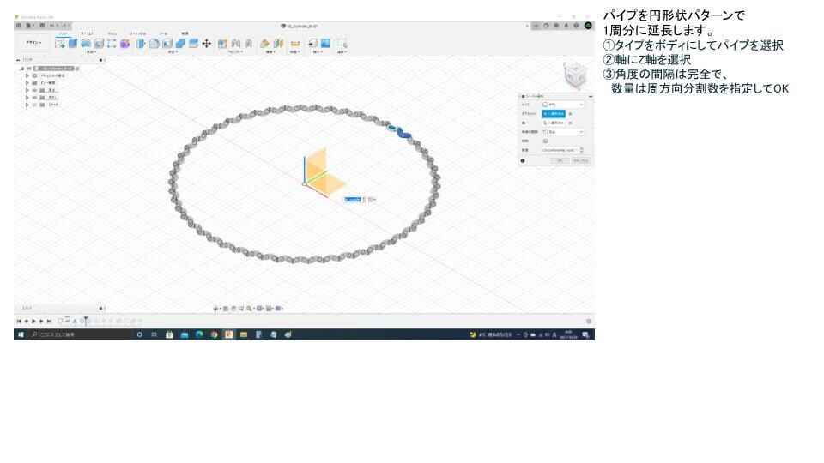Select the Offset Plane construct tool
The width and height of the screenshot is (824, 463).
click(264, 44)
